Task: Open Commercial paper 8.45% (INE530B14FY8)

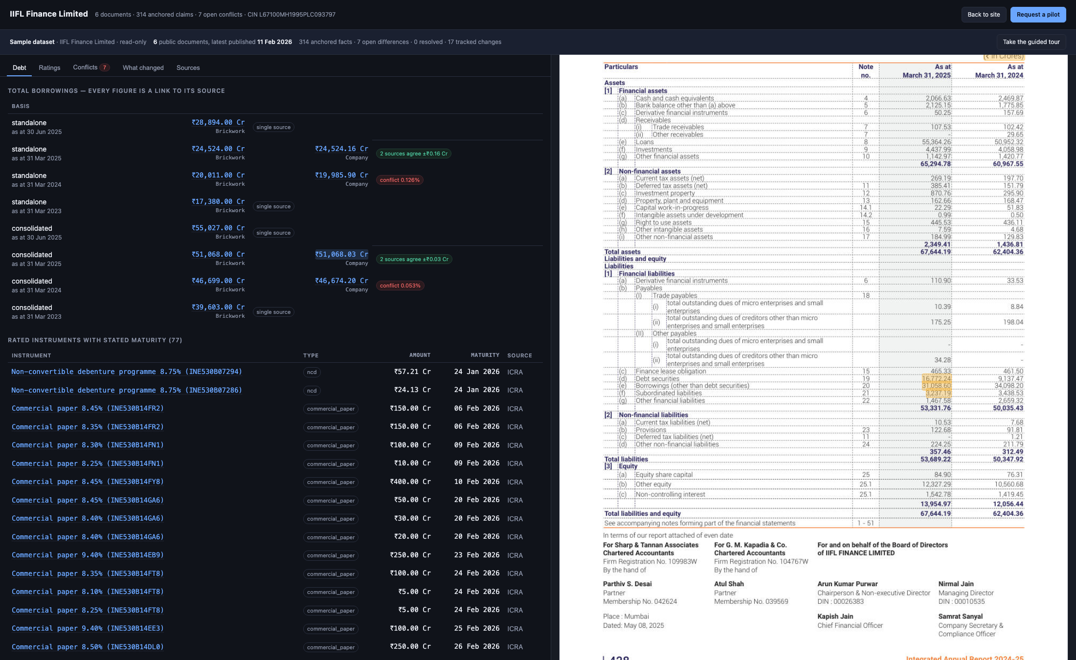Action: pos(88,482)
